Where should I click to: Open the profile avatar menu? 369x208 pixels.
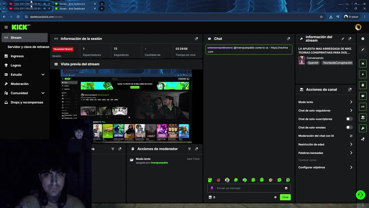click(358, 27)
